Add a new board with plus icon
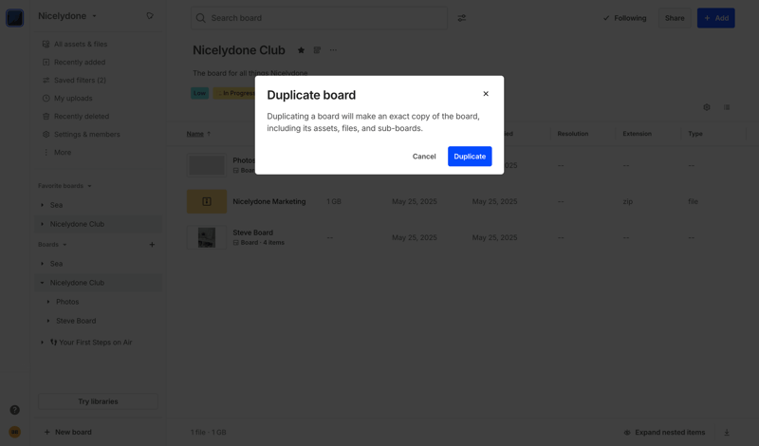Viewport: 759px width, 446px height. point(152,245)
